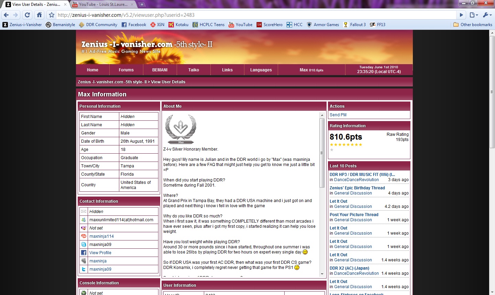
Task: Open the Forums menu item
Action: click(x=126, y=70)
